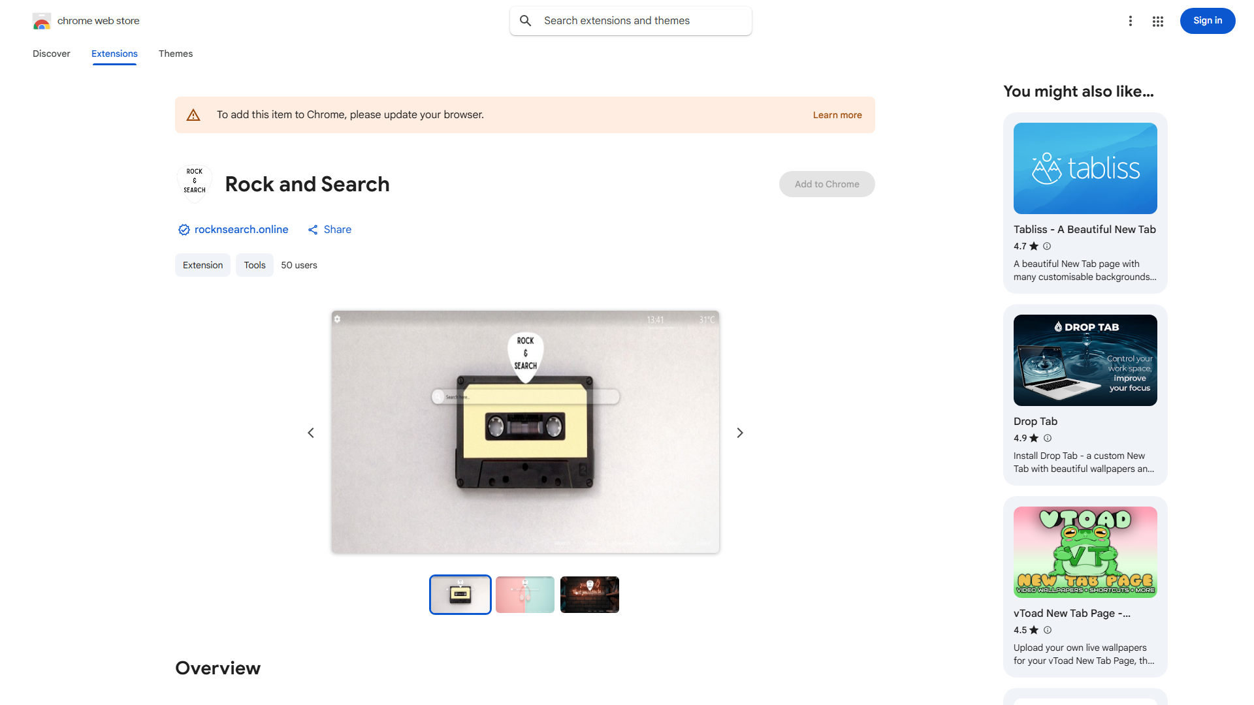The image size is (1254, 705).
Task: Visit the rocknsearch.online publisher link
Action: (241, 230)
